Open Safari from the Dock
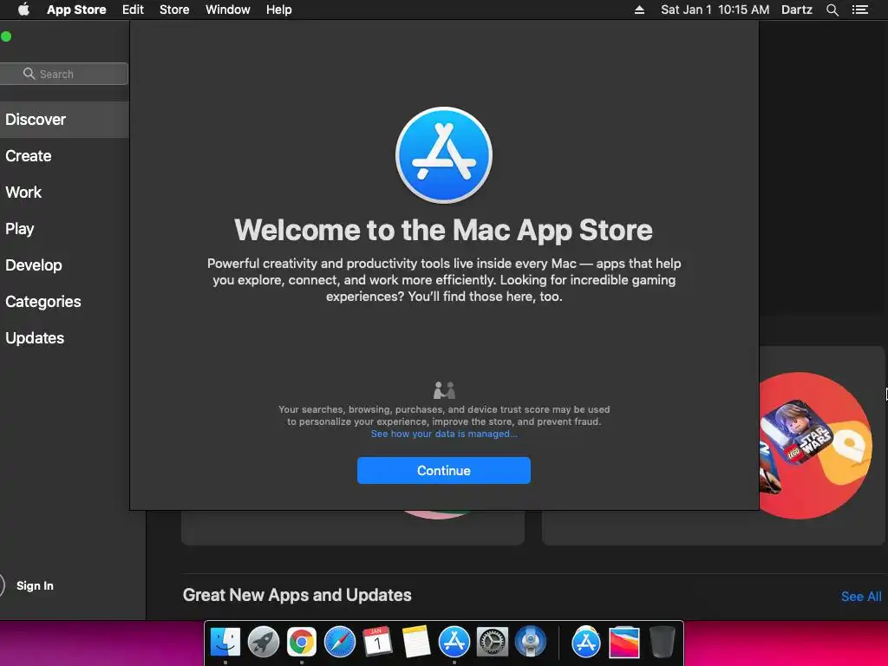The height and width of the screenshot is (666, 888). coord(339,643)
